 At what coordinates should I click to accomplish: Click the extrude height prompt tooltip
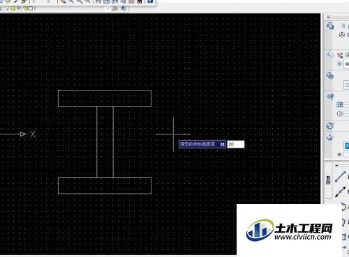tap(202, 144)
